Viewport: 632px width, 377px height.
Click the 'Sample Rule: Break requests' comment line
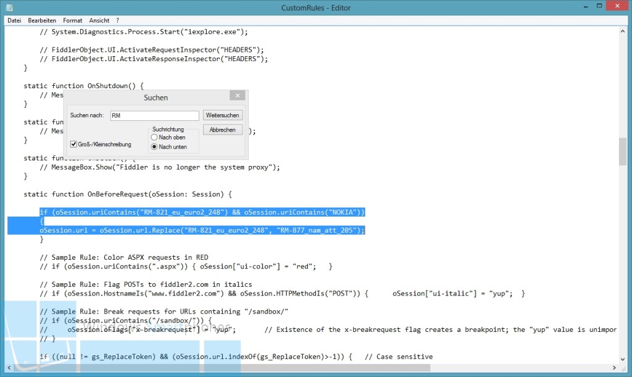(x=164, y=312)
